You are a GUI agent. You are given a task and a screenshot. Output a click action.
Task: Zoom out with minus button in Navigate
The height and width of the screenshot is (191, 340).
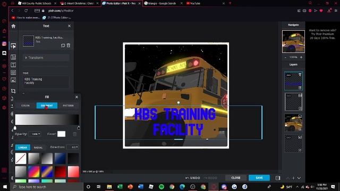click(285, 57)
